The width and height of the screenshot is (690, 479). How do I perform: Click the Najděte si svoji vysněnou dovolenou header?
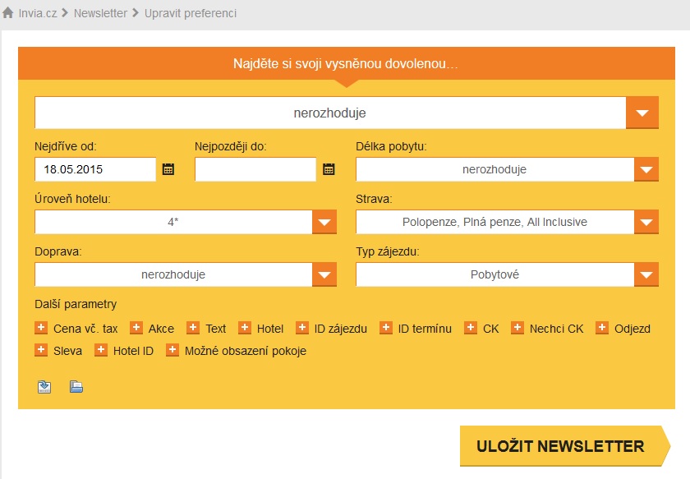point(346,64)
